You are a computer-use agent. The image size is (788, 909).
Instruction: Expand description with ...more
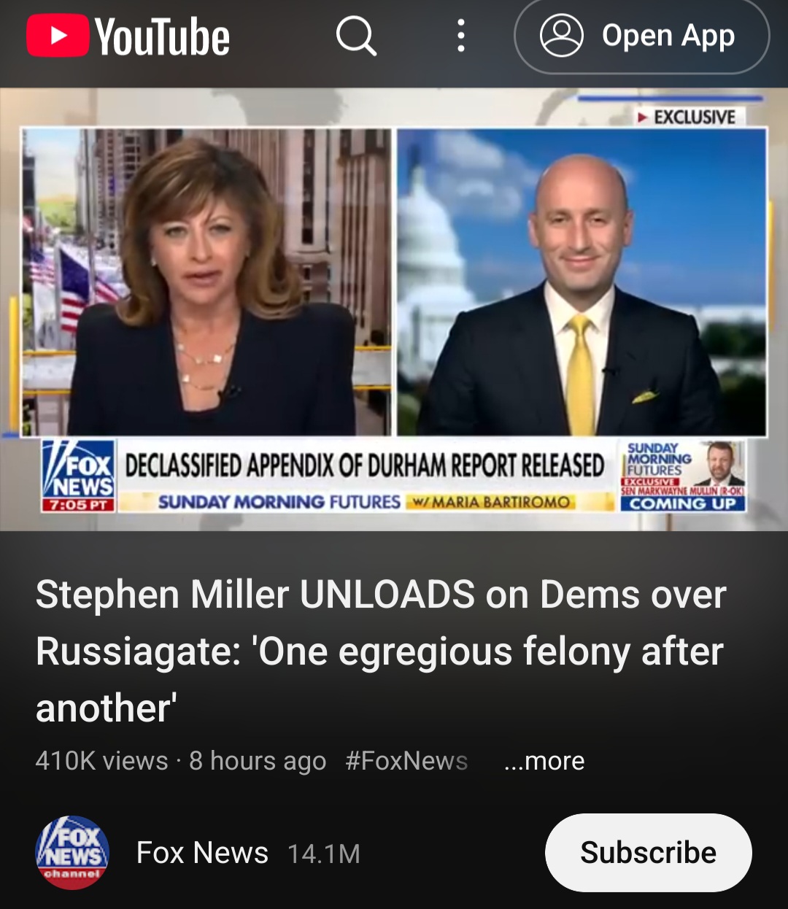coord(544,761)
